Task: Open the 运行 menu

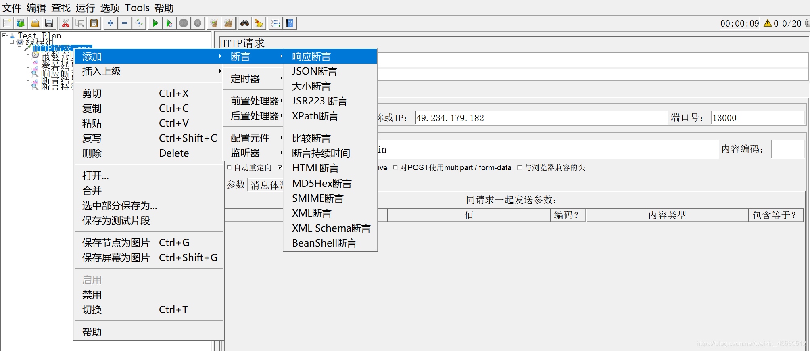Action: [x=86, y=8]
